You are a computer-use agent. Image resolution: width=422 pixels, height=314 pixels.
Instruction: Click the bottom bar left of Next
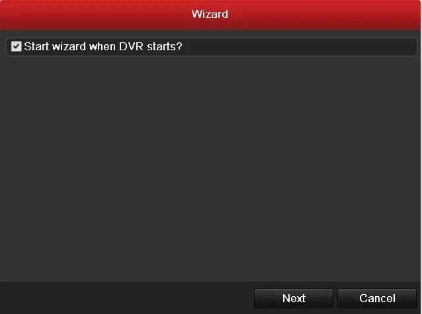[126, 298]
